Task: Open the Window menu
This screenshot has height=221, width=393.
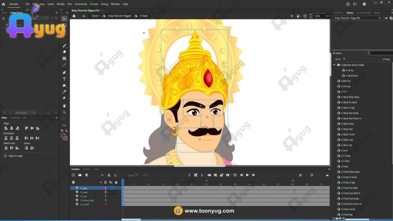Action: click(115, 4)
